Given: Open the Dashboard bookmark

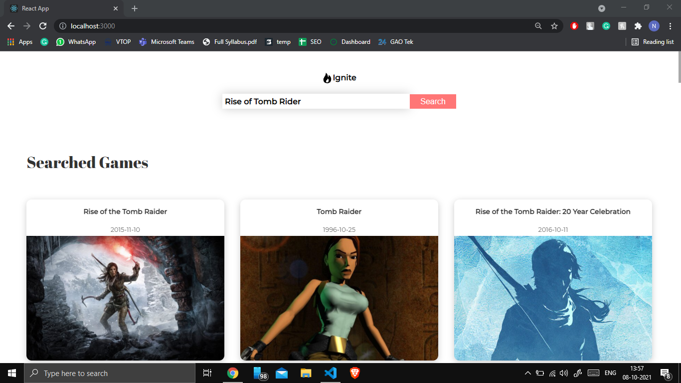Looking at the screenshot, I should [350, 42].
